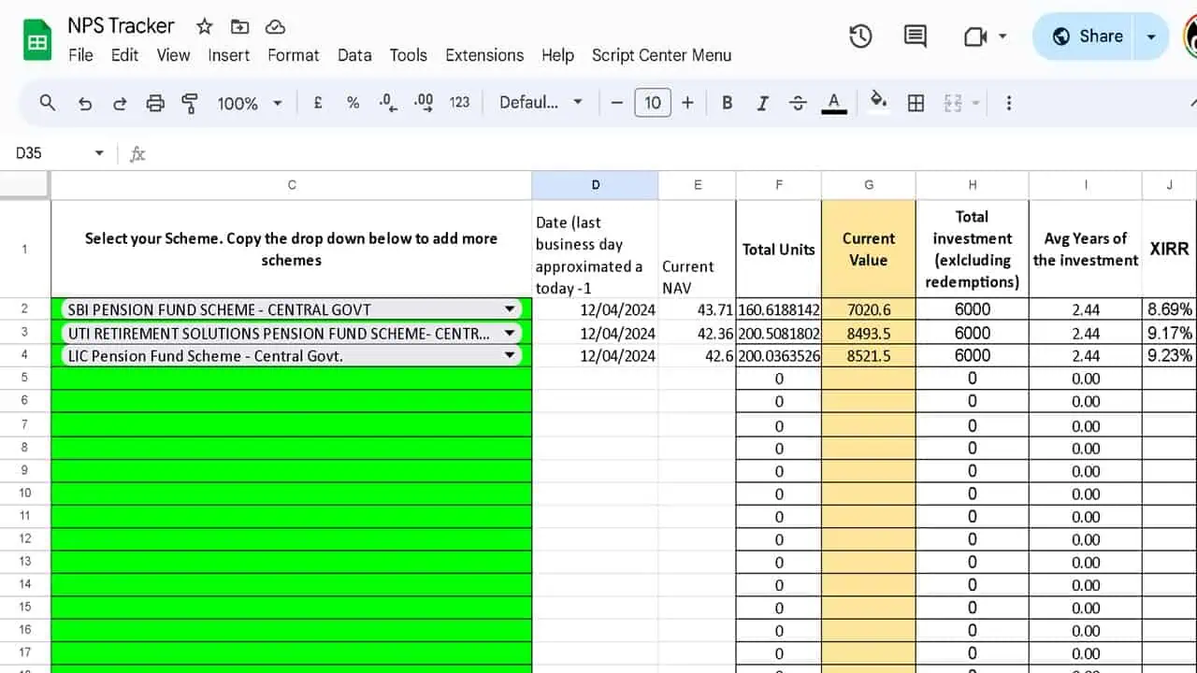Screen dimensions: 1197x673
Task: Open version history icon
Action: (860, 36)
